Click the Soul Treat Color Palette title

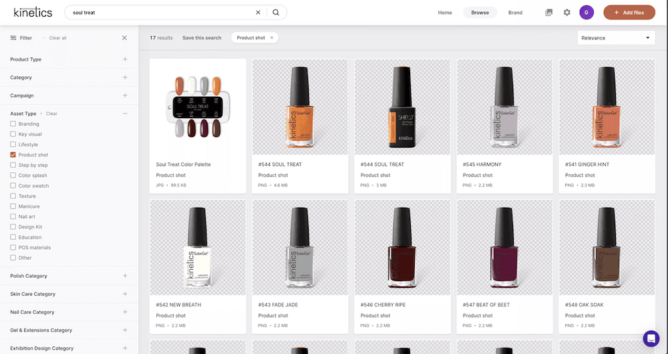tap(183, 164)
